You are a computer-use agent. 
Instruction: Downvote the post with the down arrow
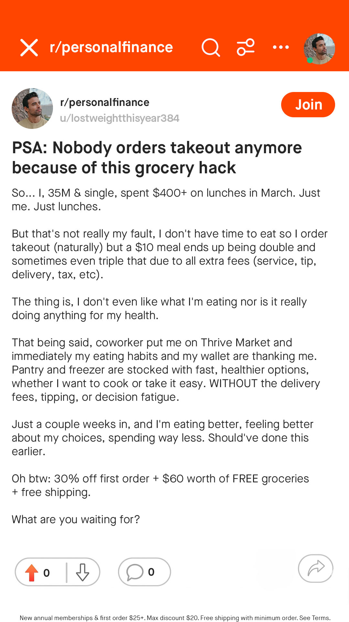[82, 572]
